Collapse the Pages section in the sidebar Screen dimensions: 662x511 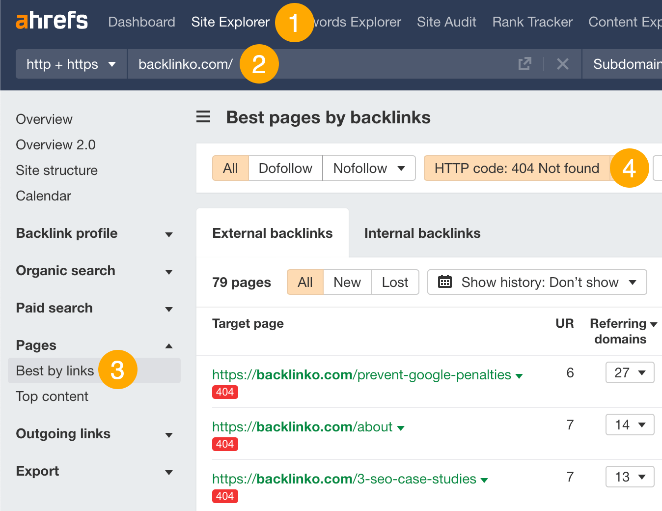(169, 345)
